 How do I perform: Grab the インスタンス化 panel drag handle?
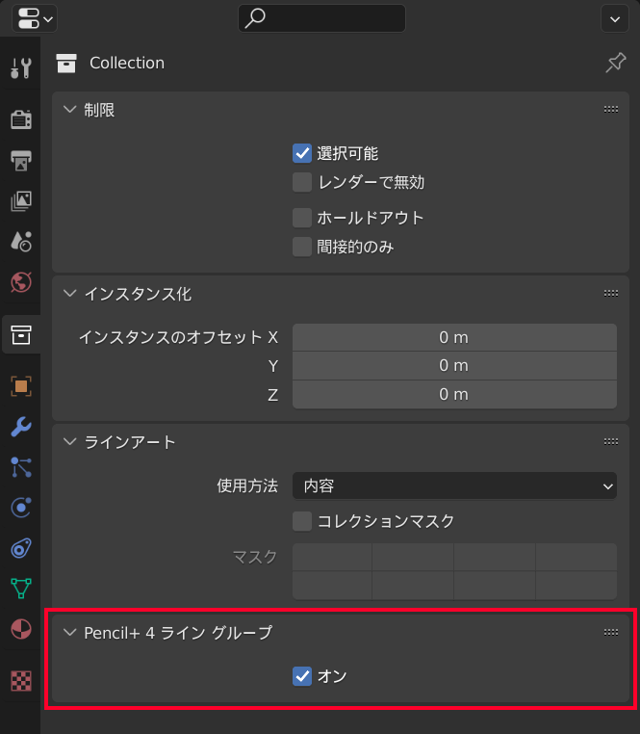(x=610, y=294)
